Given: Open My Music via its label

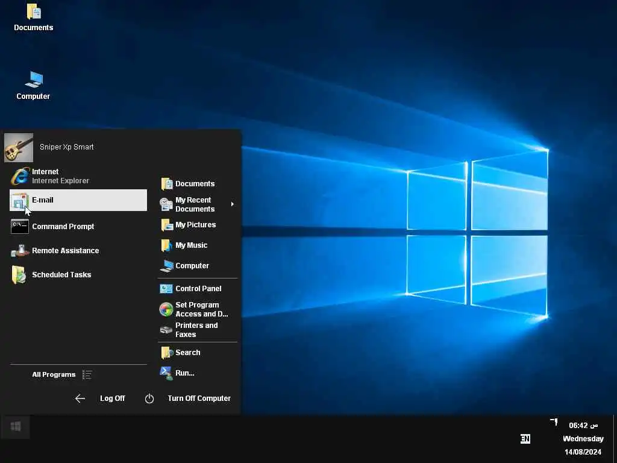Looking at the screenshot, I should [x=191, y=245].
